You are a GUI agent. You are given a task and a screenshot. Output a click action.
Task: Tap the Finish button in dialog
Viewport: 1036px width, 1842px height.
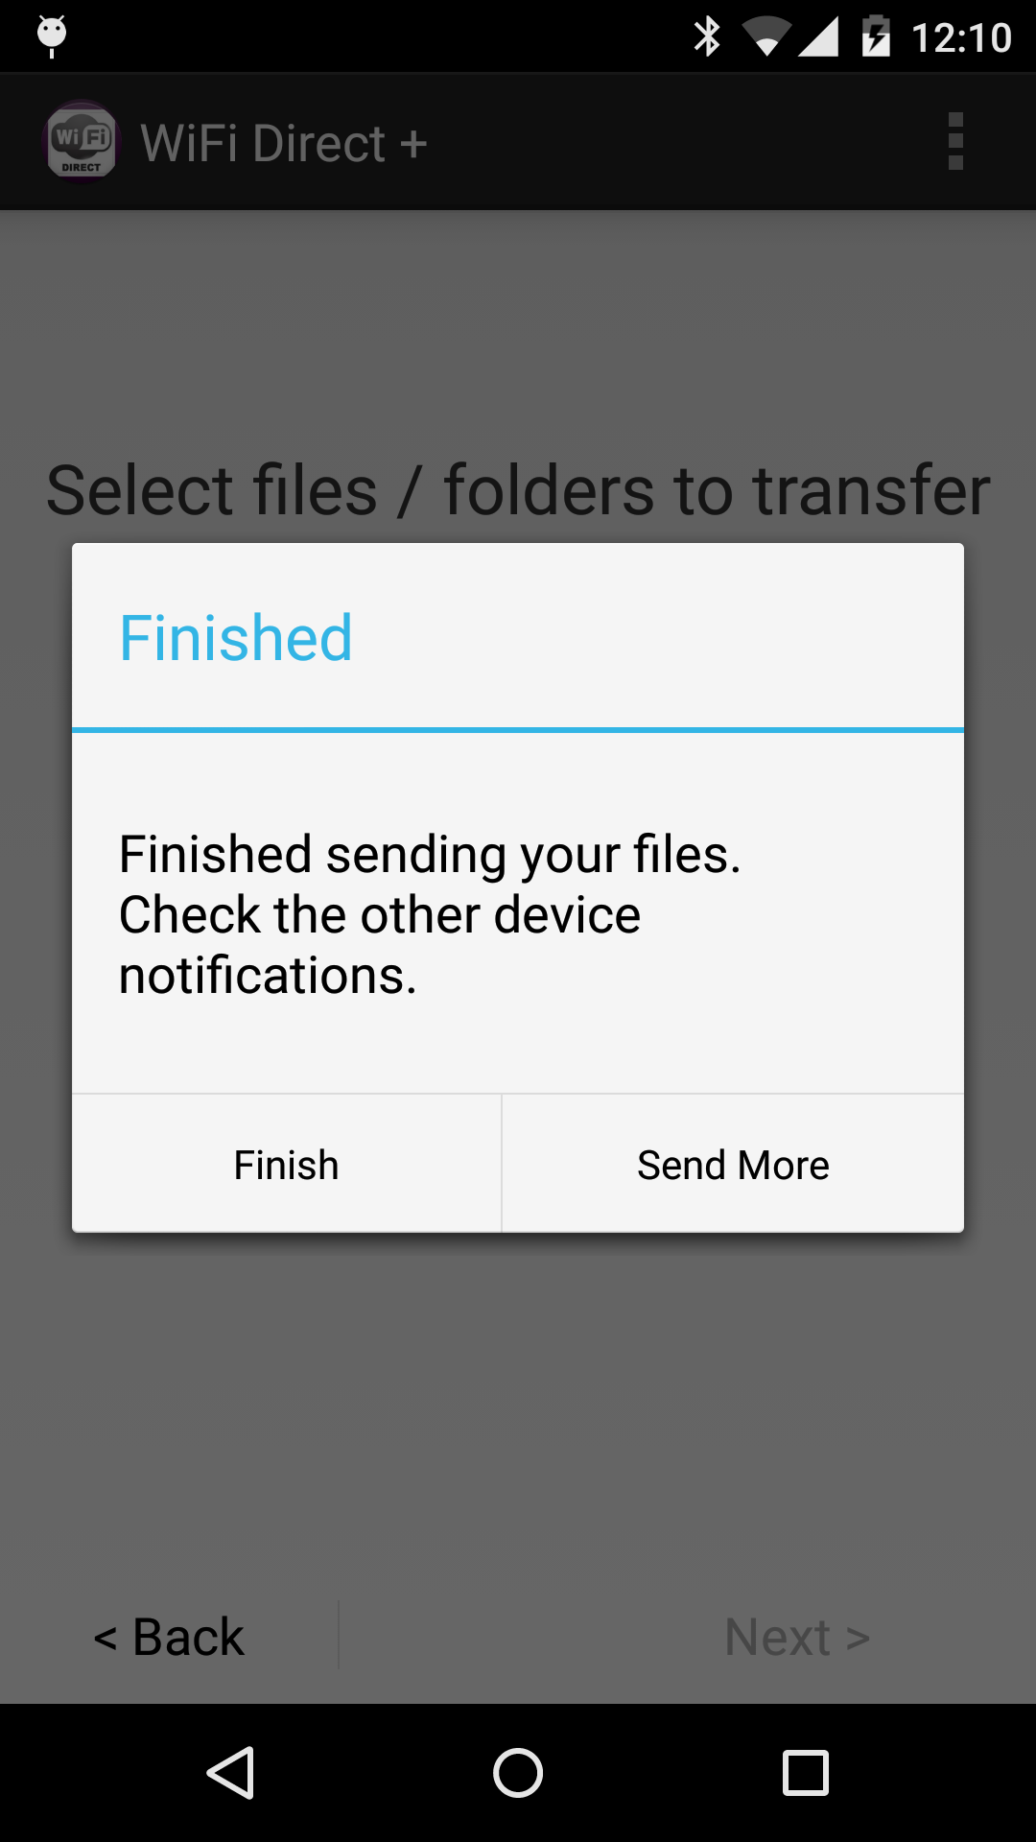287,1164
